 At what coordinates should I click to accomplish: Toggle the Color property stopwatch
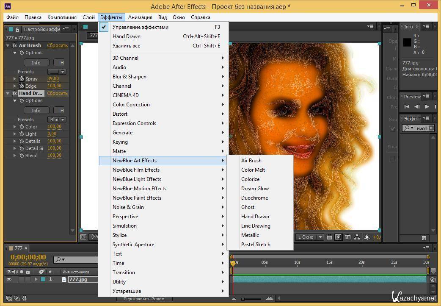(x=22, y=127)
